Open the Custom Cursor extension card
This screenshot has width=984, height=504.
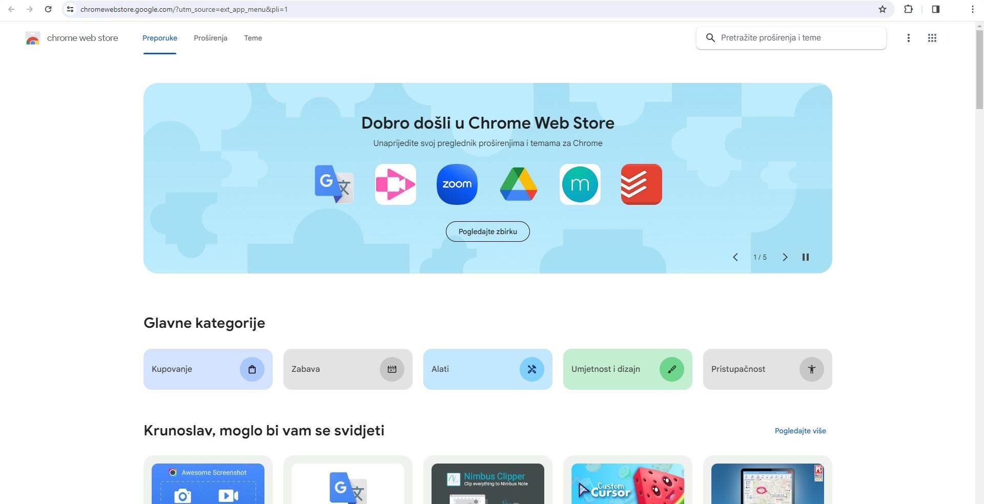point(628,480)
